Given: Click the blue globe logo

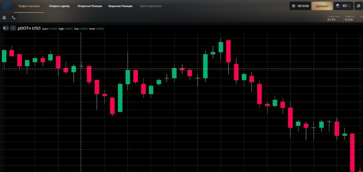Looking at the screenshot, I should pyautogui.click(x=6, y=5).
